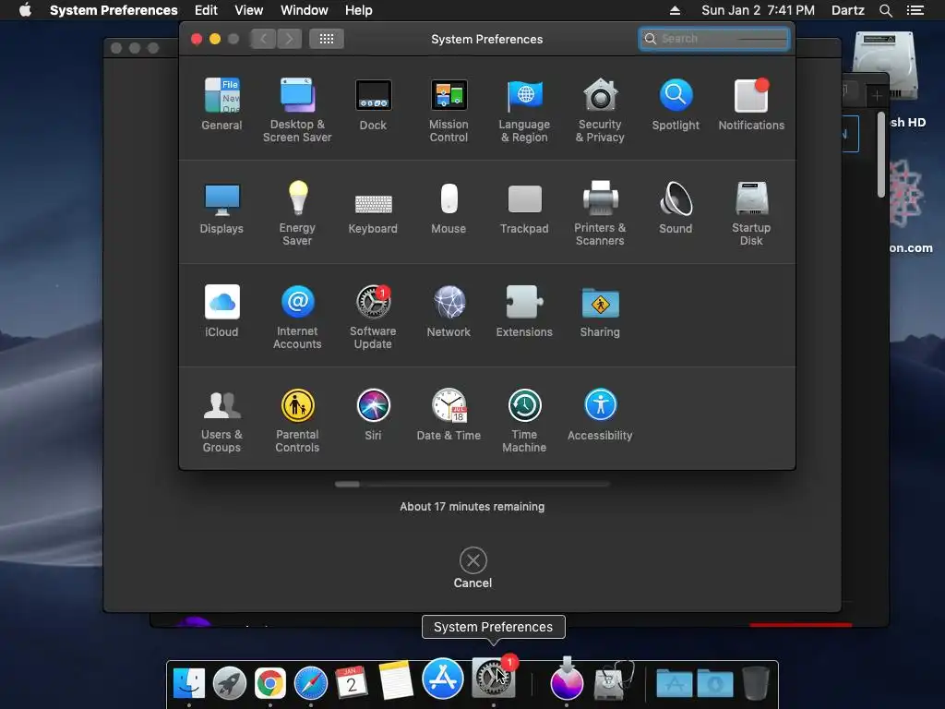Screen dimensions: 945x709
Task: Open the App Store from the Dock
Action: [443, 679]
